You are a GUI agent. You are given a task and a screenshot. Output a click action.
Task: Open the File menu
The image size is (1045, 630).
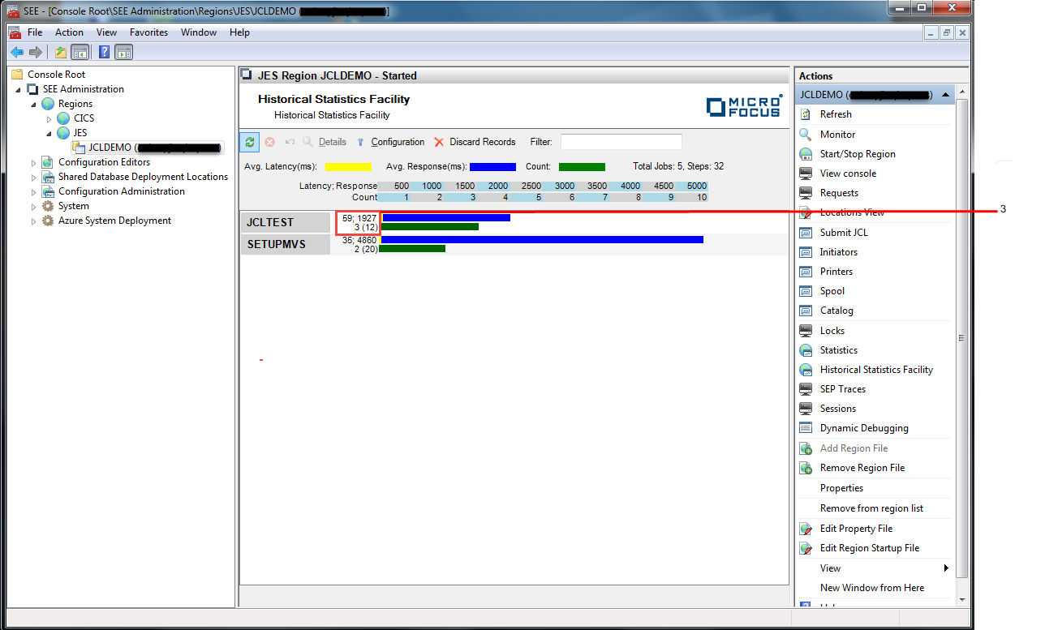tap(35, 32)
